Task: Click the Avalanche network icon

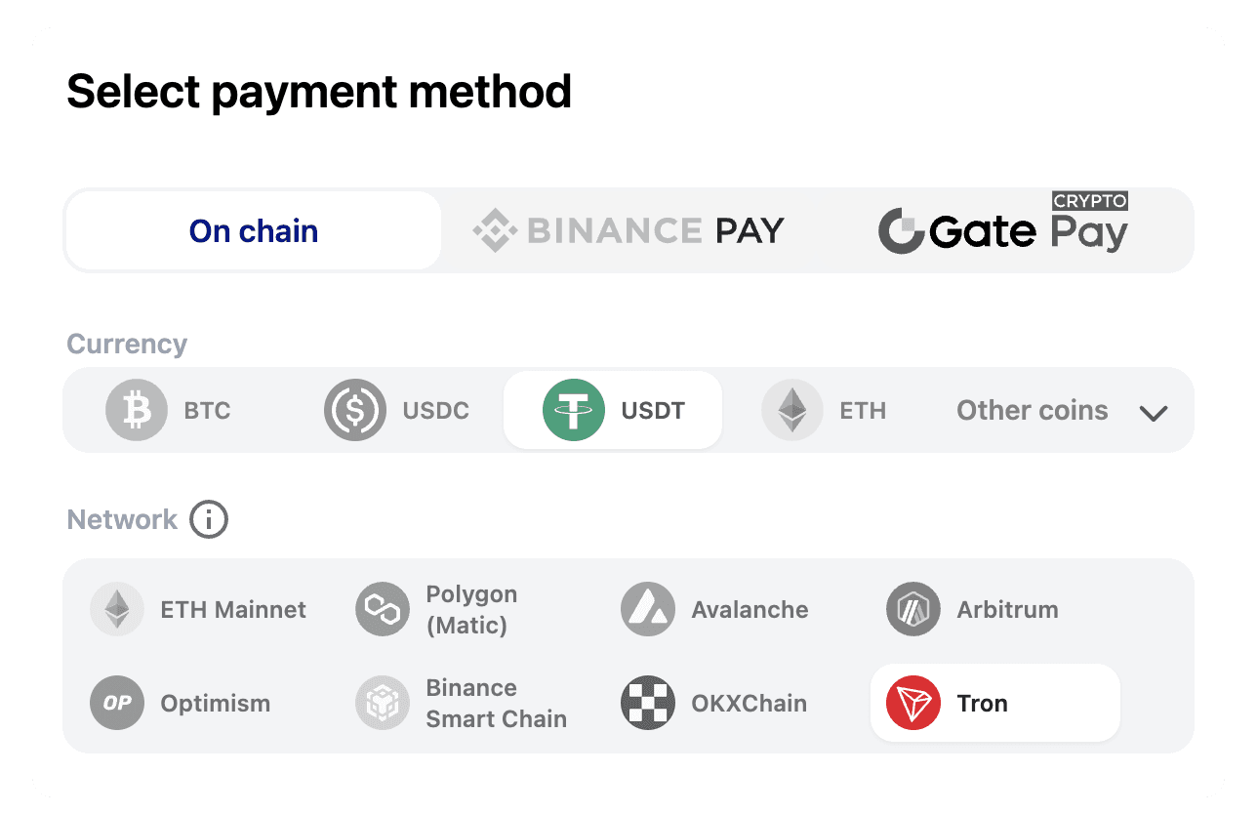Action: [x=648, y=609]
